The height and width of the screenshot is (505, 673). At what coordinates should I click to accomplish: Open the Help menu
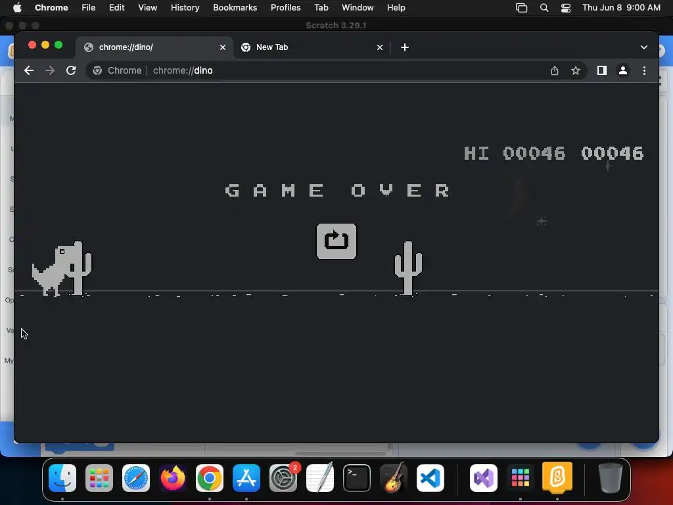tap(396, 7)
